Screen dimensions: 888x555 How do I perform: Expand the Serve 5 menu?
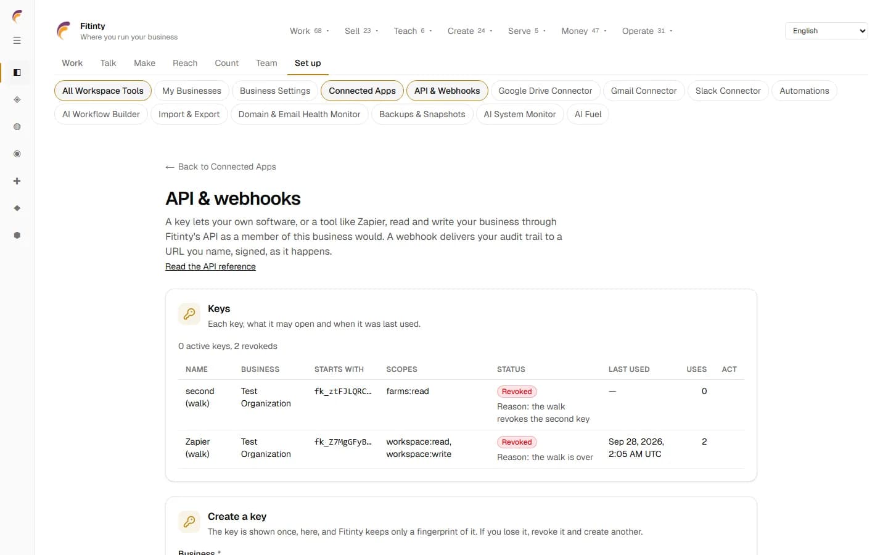click(527, 31)
